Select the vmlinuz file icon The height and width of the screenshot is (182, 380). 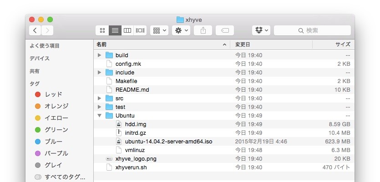pos(119,150)
